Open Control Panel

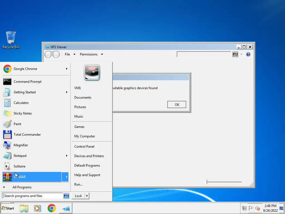tap(84, 147)
